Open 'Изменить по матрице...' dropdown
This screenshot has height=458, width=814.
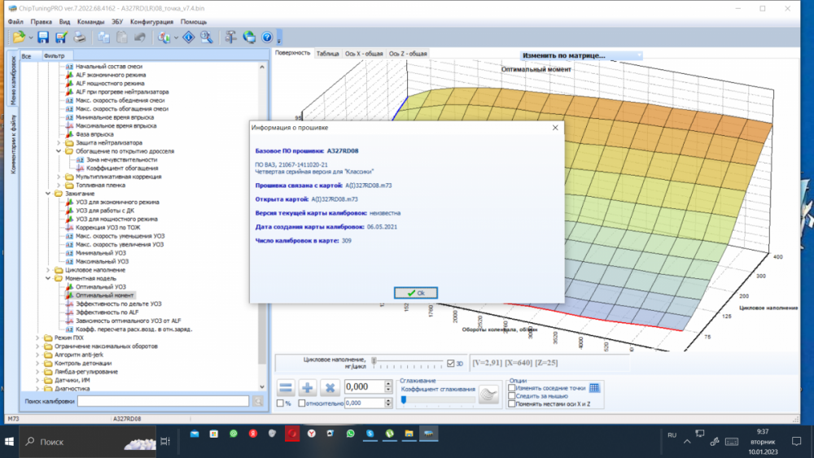click(x=580, y=55)
